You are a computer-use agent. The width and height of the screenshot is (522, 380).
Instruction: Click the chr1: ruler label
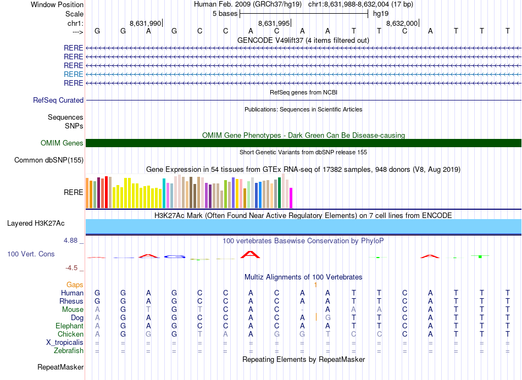(75, 23)
